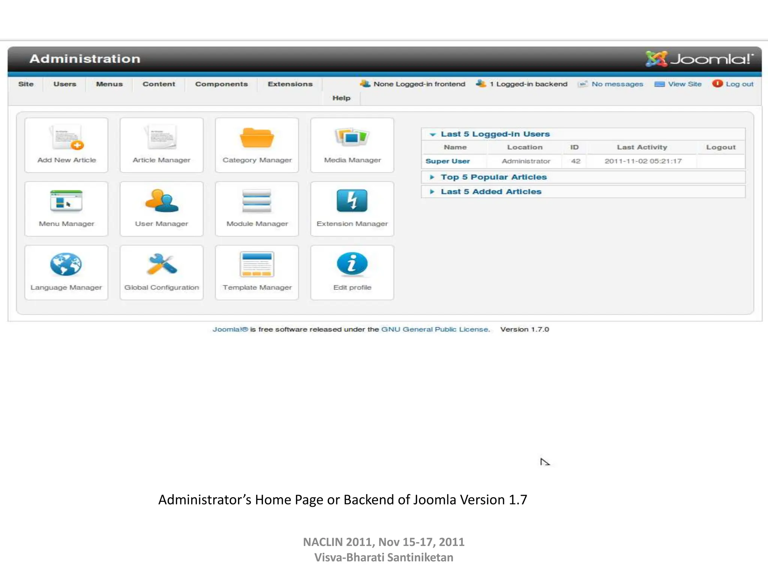Screen dimensions: 768x576
Task: Click the Administration header title
Action: (x=85, y=58)
